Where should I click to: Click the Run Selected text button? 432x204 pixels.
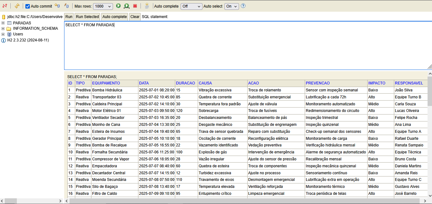(87, 17)
